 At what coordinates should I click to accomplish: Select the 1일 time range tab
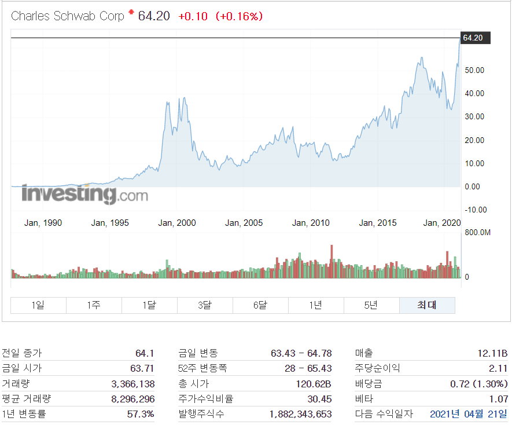tap(38, 305)
